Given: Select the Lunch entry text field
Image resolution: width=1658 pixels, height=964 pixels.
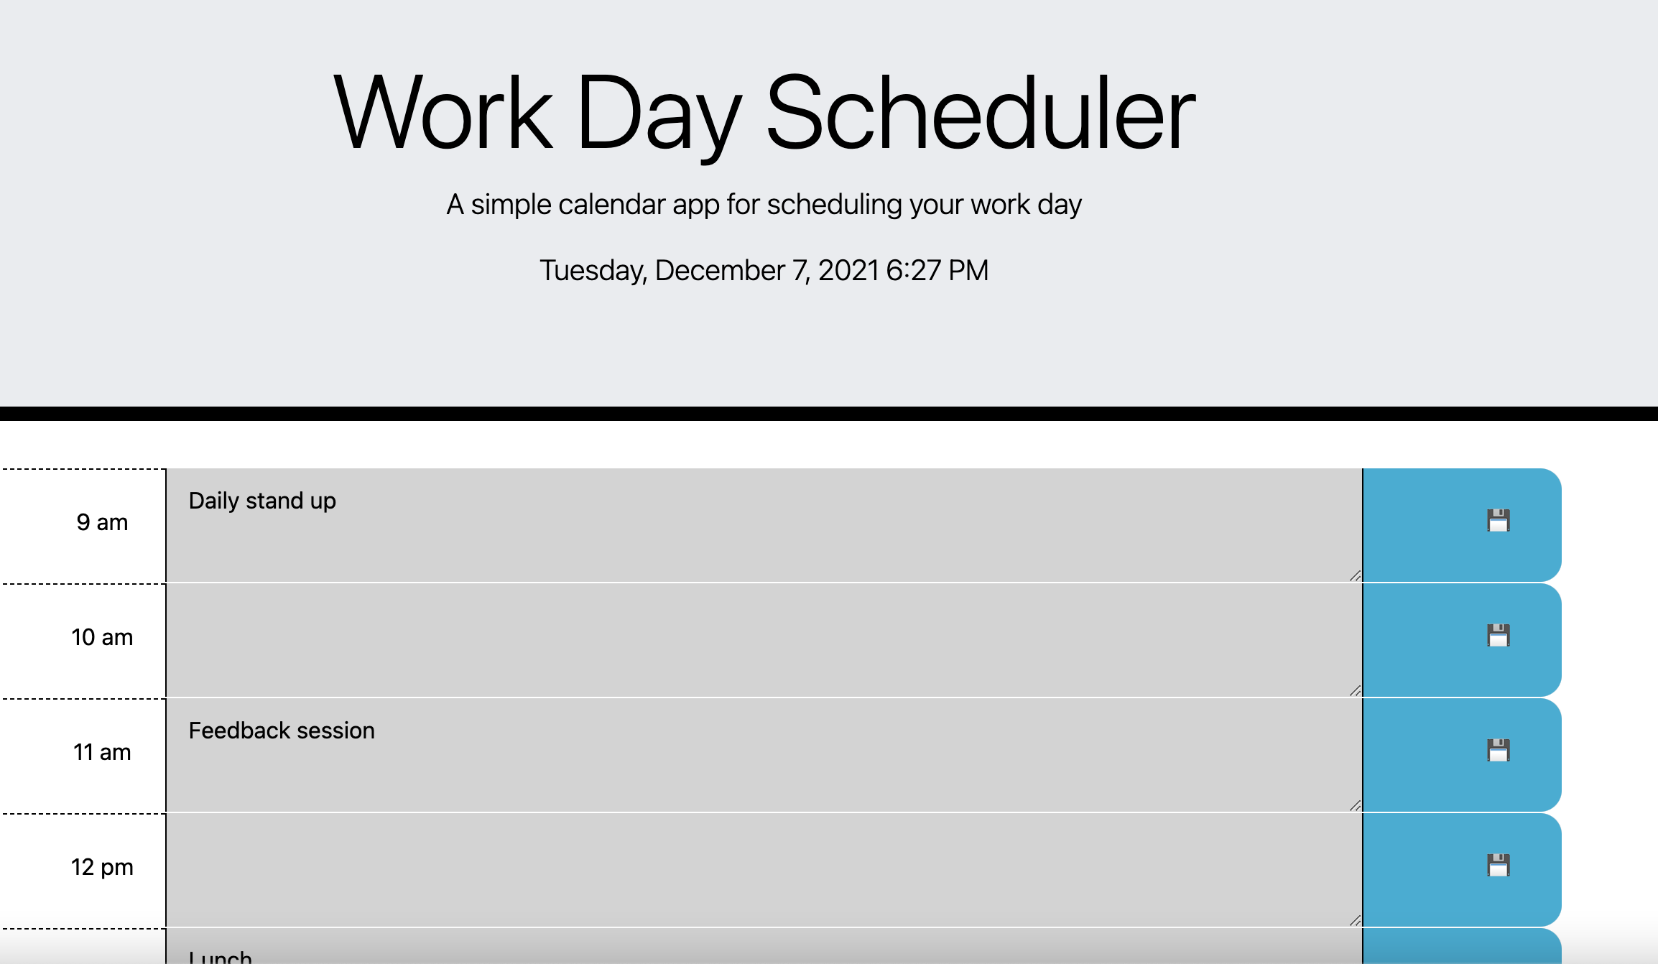Looking at the screenshot, I should pos(718,952).
